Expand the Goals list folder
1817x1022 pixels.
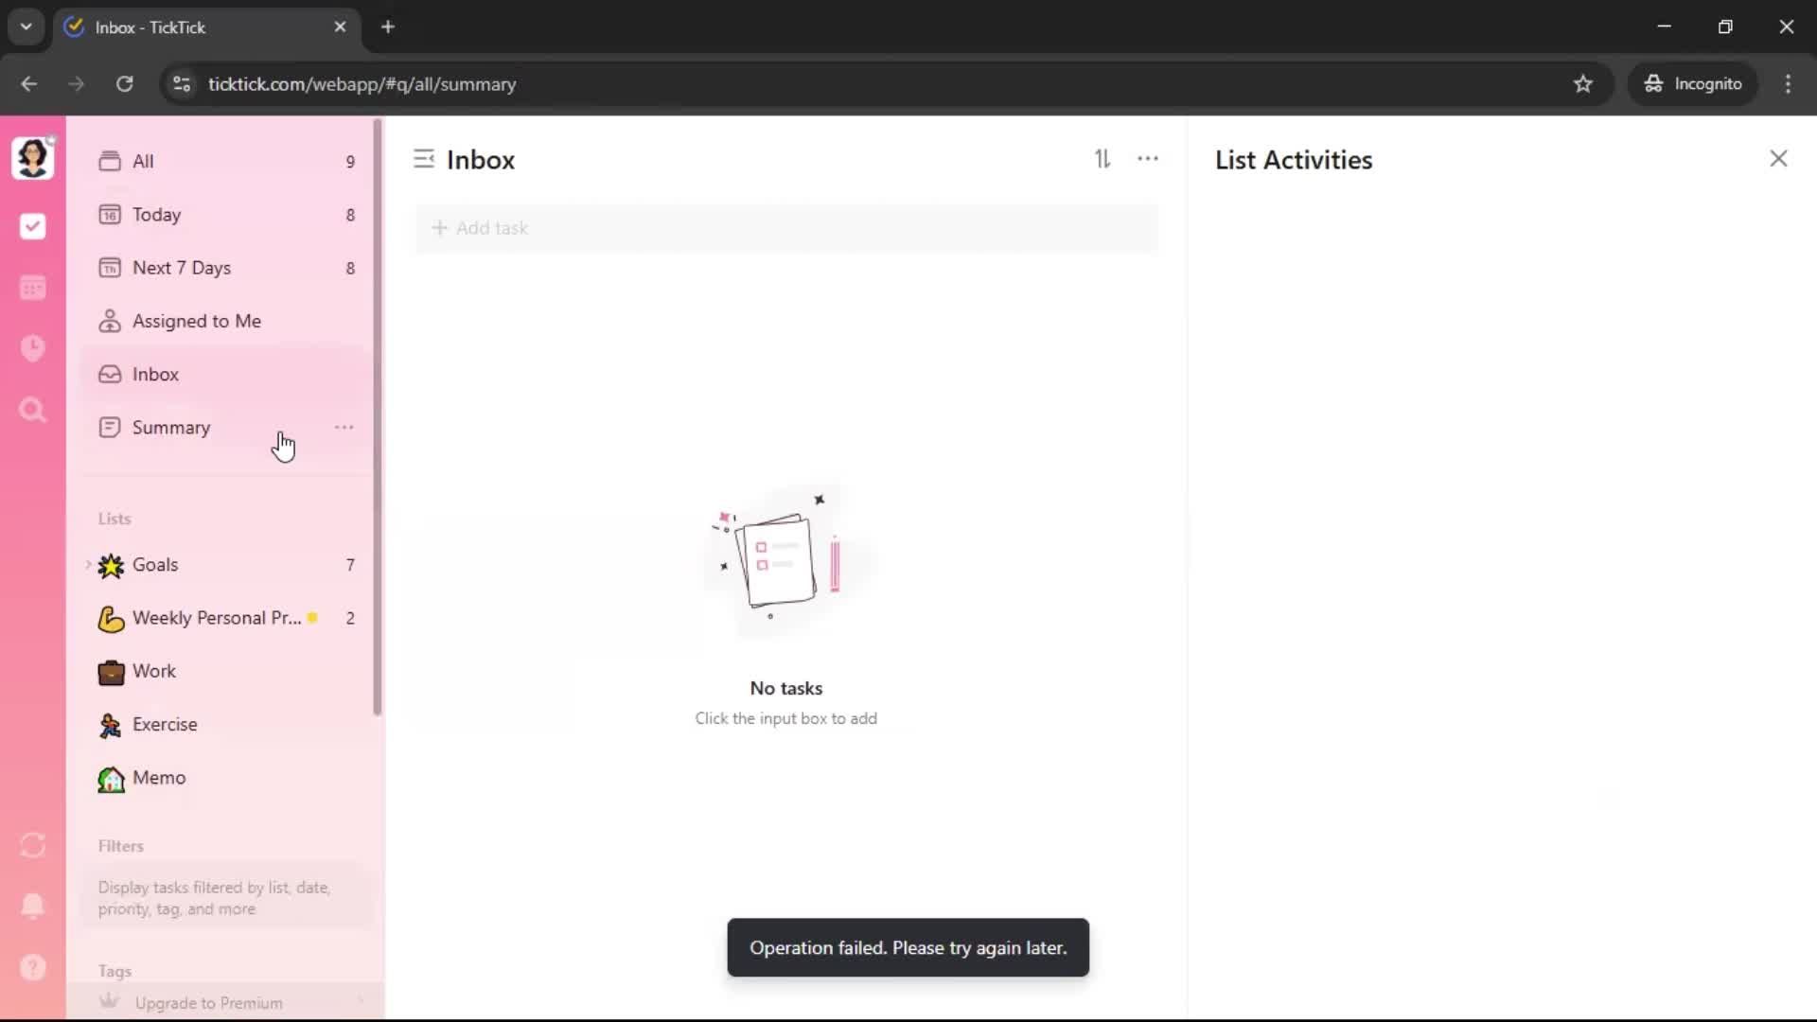click(88, 565)
